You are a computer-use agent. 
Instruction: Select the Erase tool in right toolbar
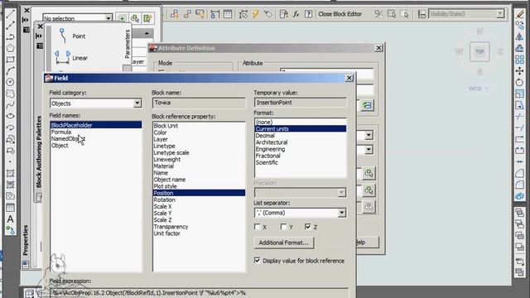(519, 14)
